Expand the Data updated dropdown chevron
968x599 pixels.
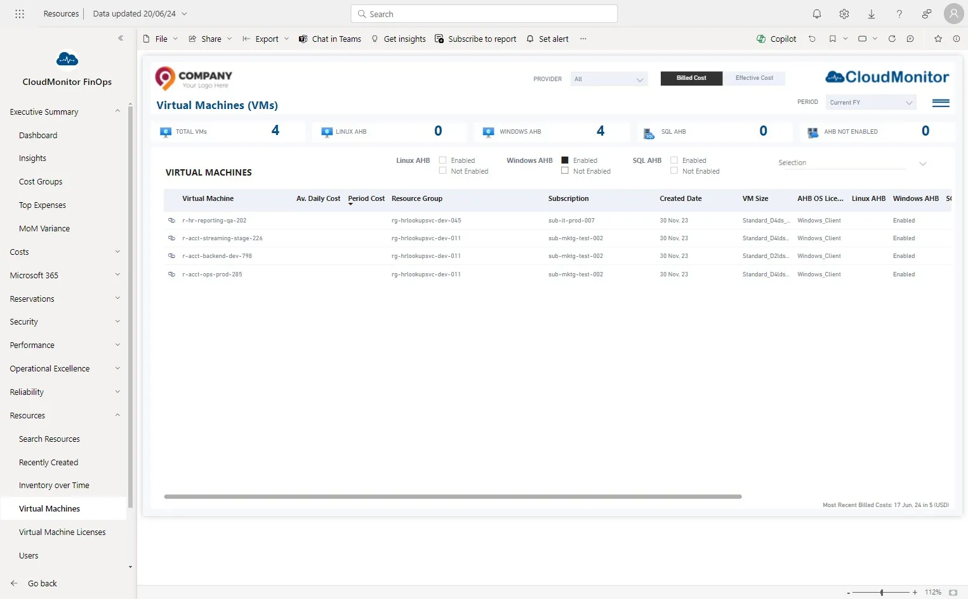click(x=185, y=13)
